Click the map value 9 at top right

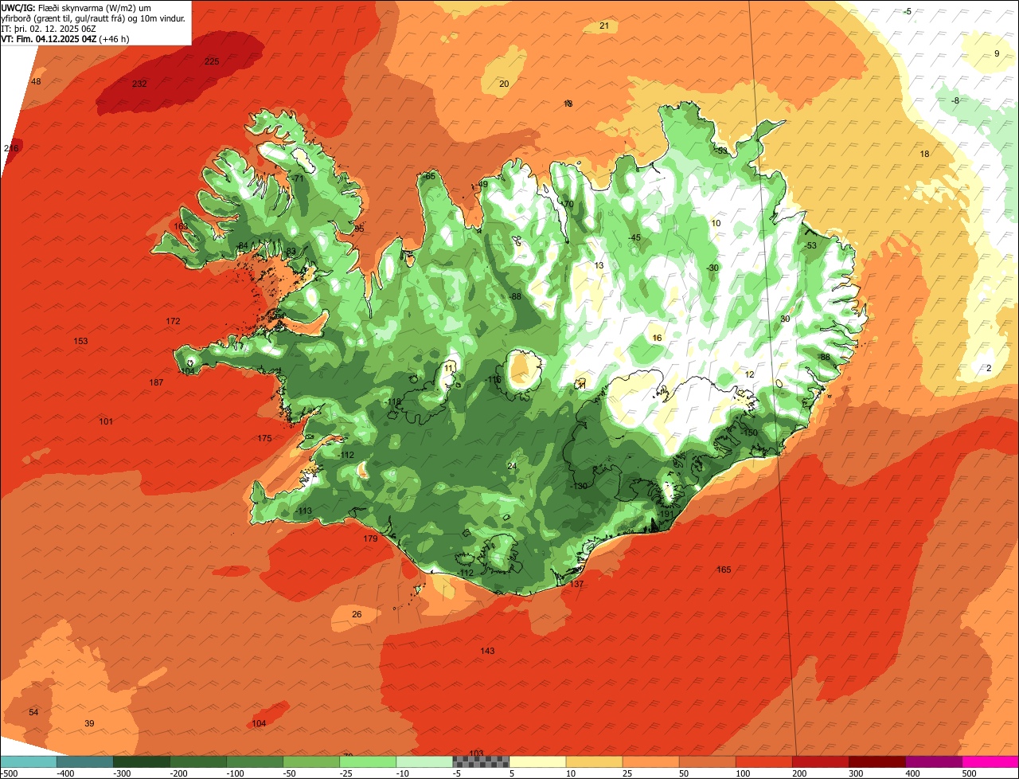pos(997,53)
